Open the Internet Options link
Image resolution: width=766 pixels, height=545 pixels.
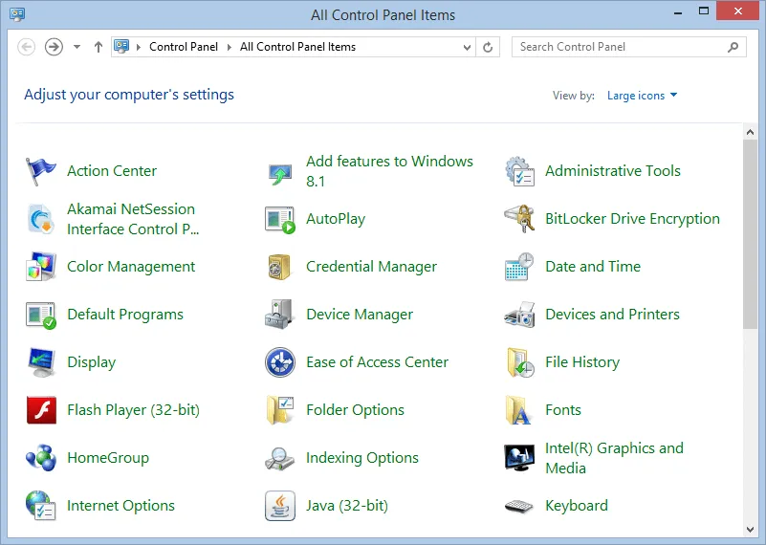[x=120, y=506]
